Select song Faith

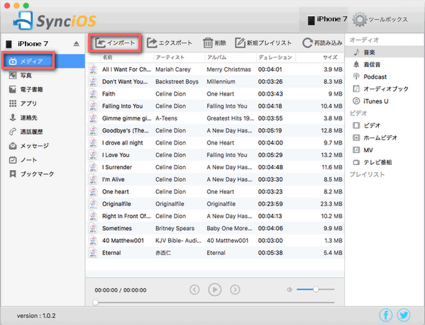tap(109, 94)
